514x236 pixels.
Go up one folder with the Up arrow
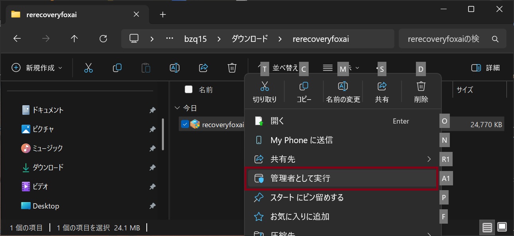tap(74, 39)
